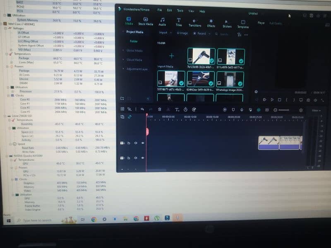Open the Transitions panel

(x=194, y=22)
